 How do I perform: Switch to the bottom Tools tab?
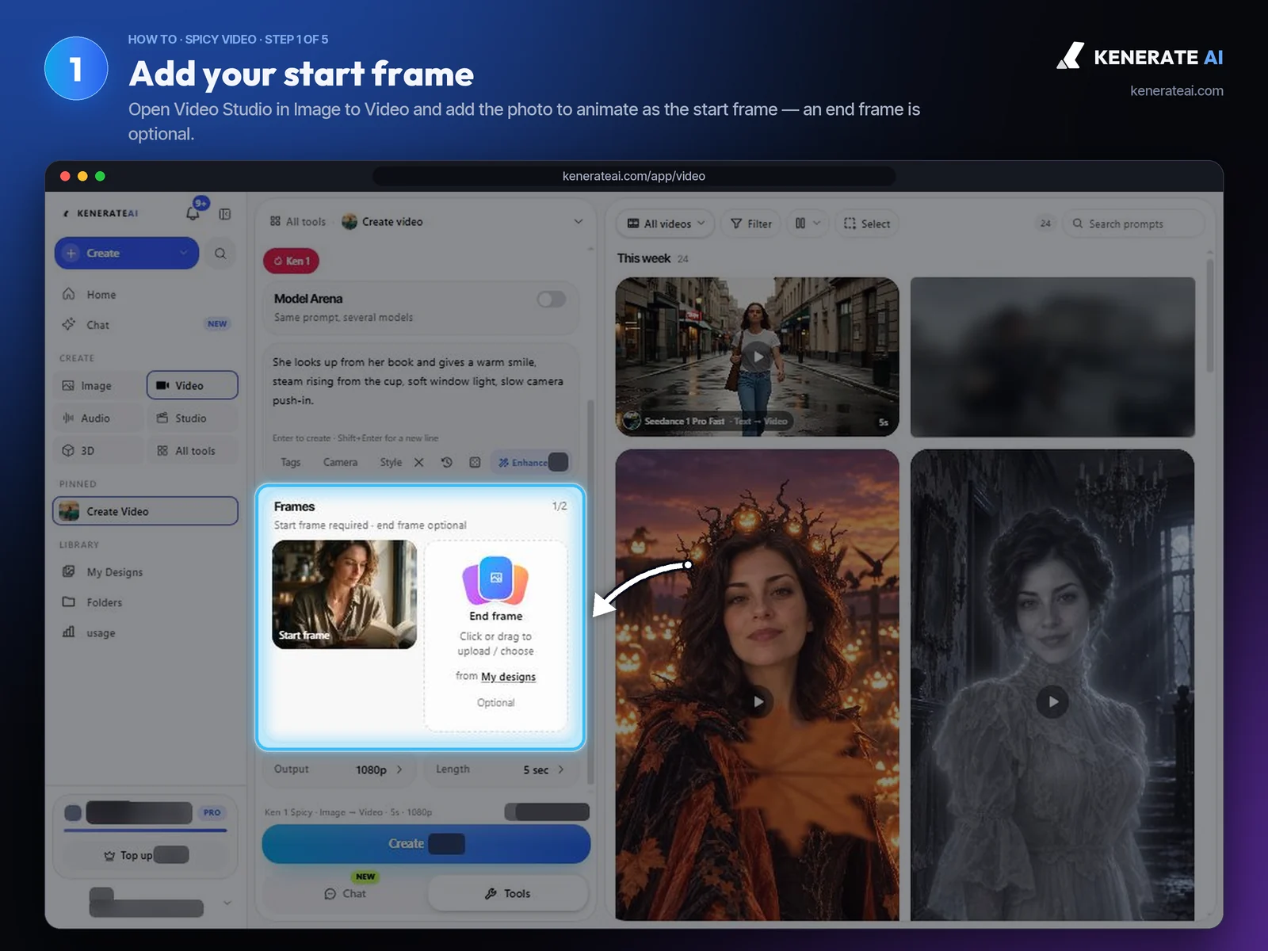(508, 893)
